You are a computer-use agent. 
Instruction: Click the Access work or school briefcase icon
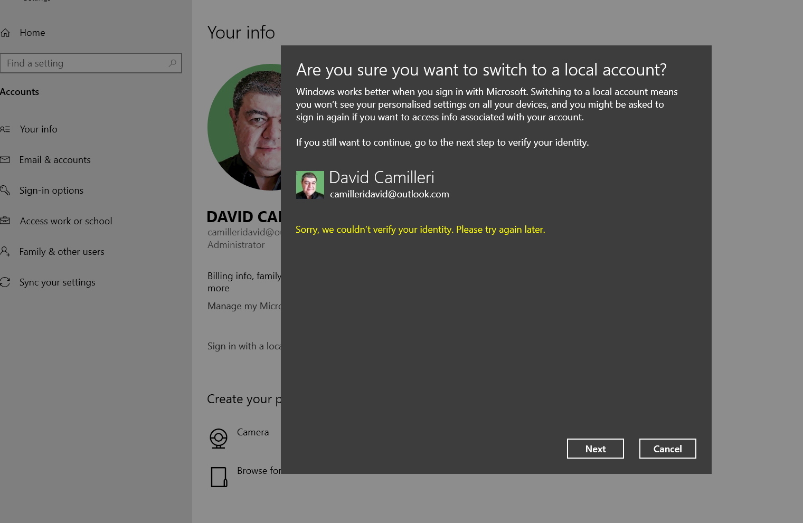(5, 221)
